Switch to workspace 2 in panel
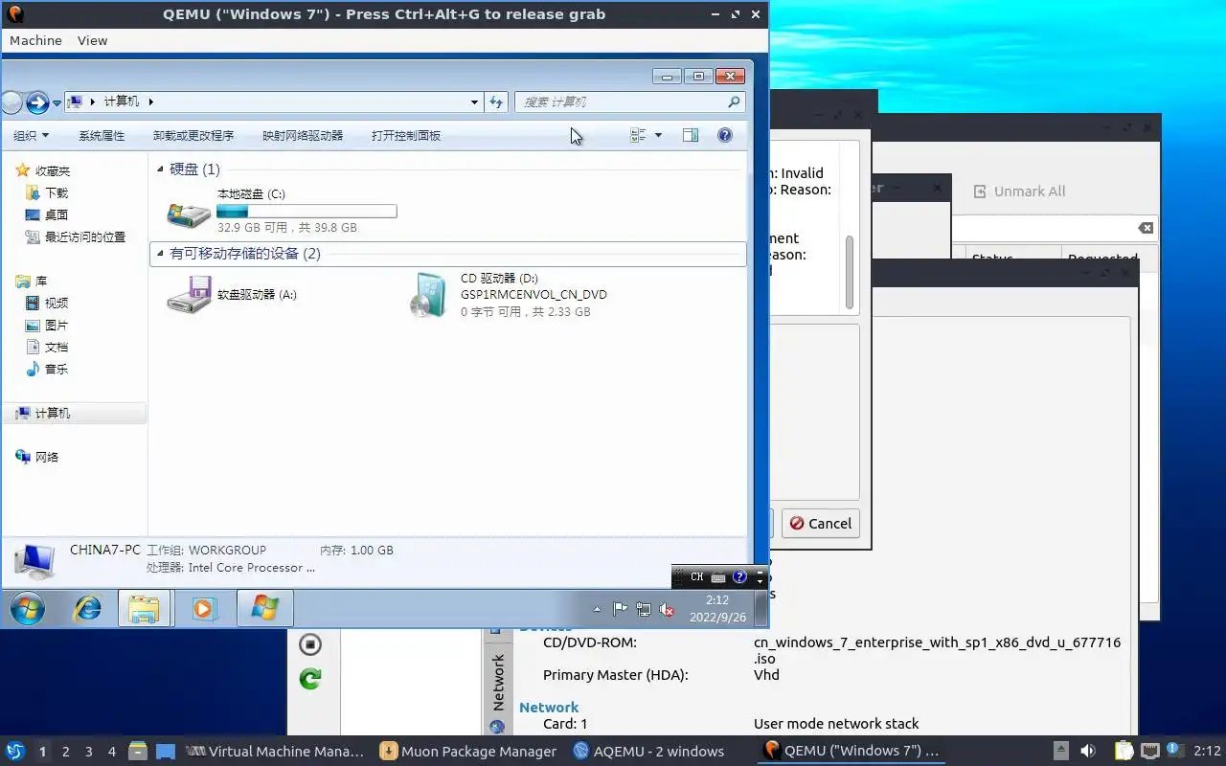Screen dimensions: 1226x766 pos(65,752)
